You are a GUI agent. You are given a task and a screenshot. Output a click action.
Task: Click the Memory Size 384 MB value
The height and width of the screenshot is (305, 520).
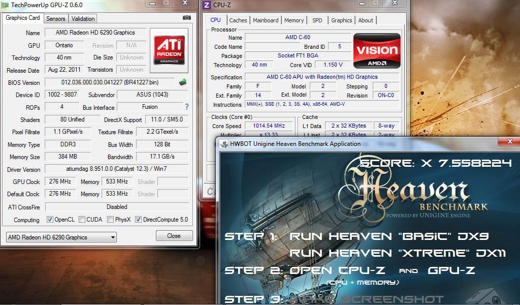click(68, 157)
